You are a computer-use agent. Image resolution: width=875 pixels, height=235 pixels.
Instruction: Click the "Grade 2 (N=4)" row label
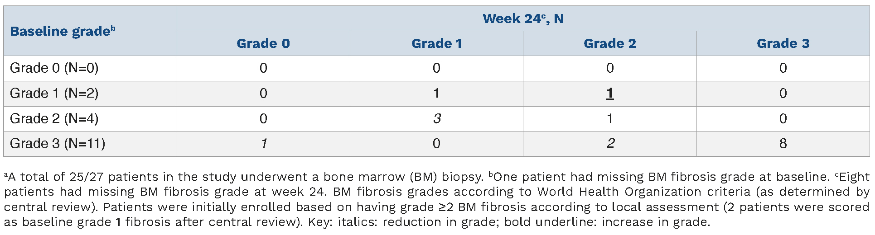click(54, 118)
